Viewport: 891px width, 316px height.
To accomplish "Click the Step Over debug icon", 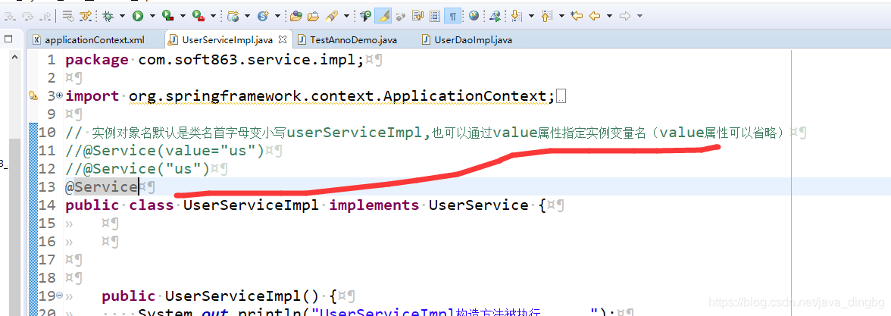I will tap(27, 17).
